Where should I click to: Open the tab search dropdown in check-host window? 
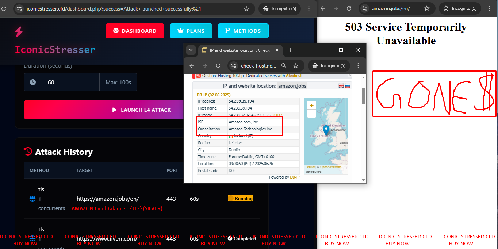[x=191, y=50]
